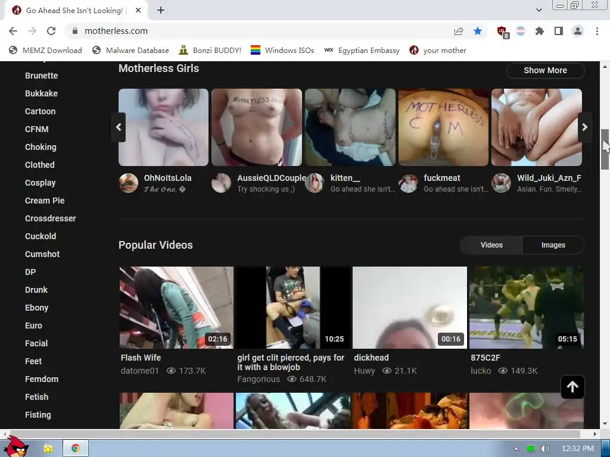
Task: Switch to the Images tab
Action: click(x=553, y=245)
